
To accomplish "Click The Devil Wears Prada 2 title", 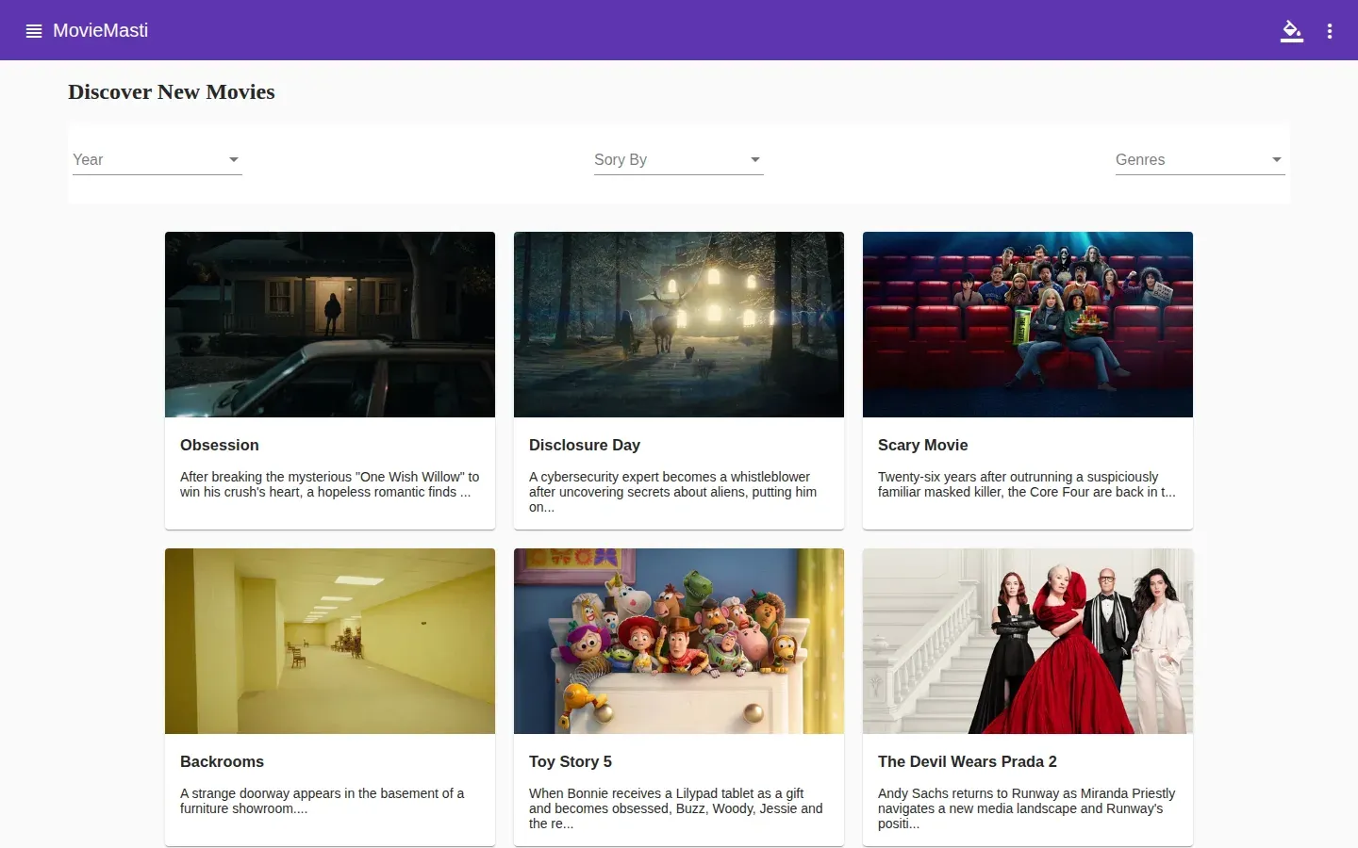I will (x=968, y=761).
